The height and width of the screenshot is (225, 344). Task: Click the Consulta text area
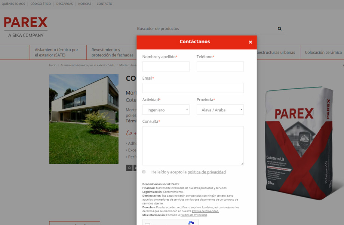[x=193, y=146]
